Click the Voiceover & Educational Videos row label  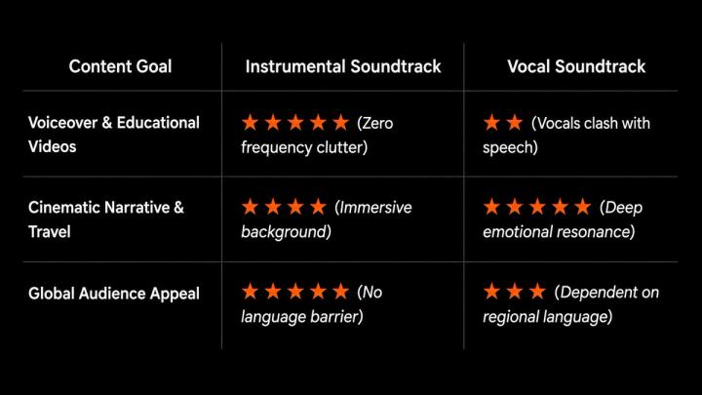tap(114, 135)
